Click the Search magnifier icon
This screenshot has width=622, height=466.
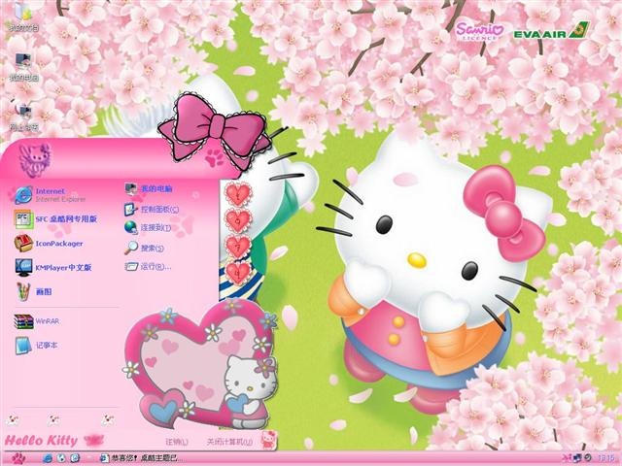(x=131, y=248)
